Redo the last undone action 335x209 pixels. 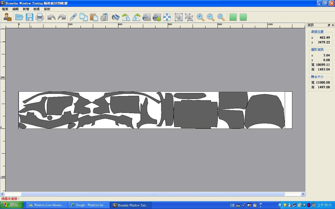click(62, 17)
